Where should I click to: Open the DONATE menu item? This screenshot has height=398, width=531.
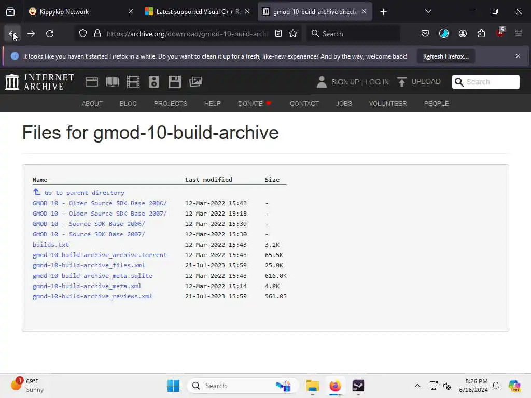254,104
